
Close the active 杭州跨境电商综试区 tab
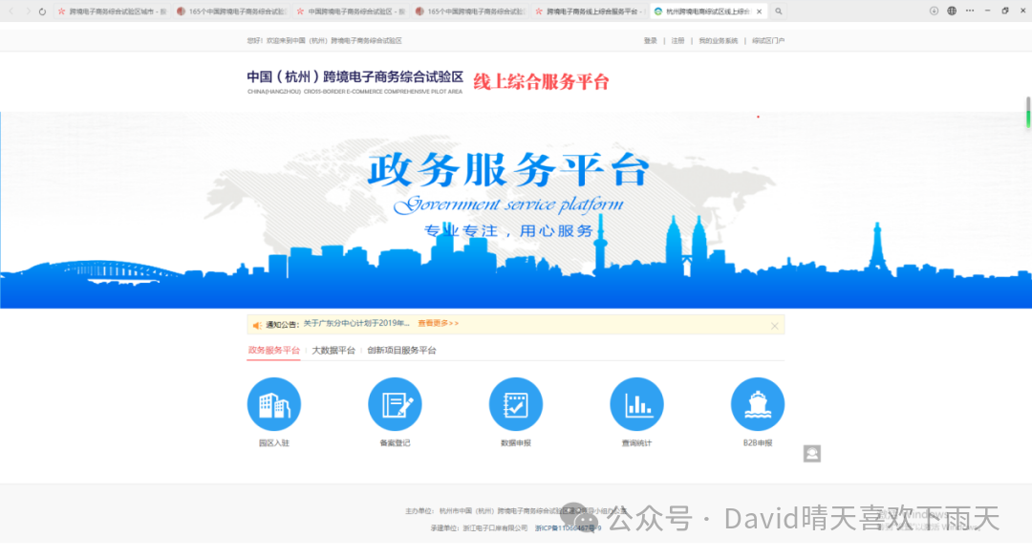(x=759, y=11)
